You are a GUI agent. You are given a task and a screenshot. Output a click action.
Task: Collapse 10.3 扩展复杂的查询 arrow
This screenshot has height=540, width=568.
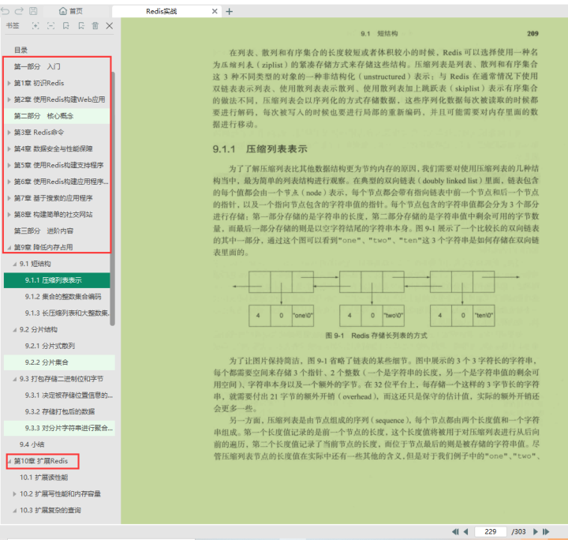click(x=15, y=511)
